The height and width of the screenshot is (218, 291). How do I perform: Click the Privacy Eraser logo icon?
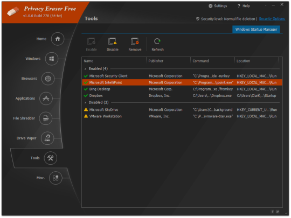(13, 11)
